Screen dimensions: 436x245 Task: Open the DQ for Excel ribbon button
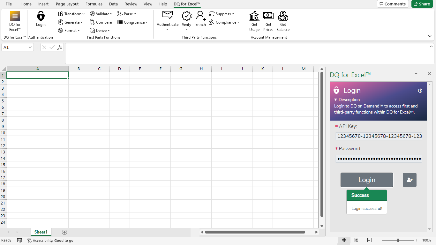coord(15,21)
